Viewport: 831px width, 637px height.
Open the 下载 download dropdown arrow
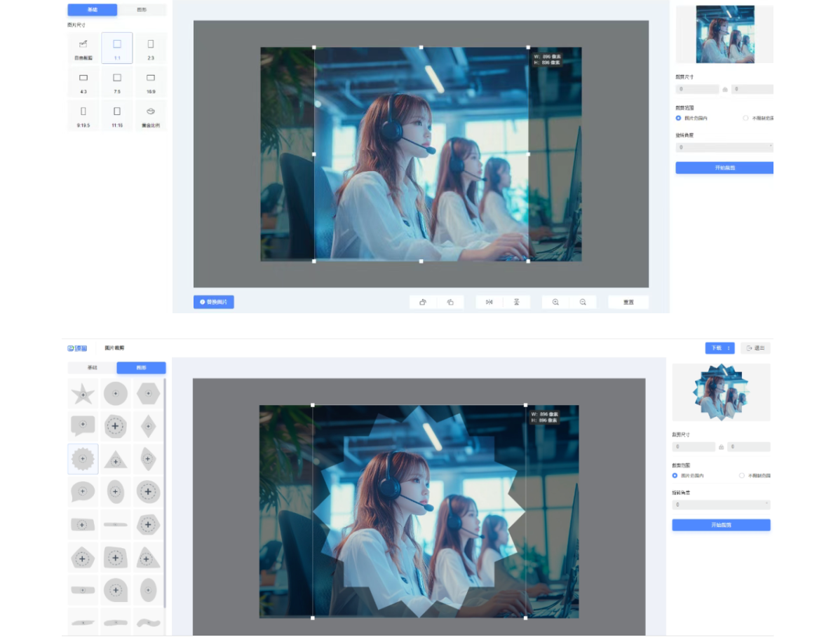[x=729, y=348]
